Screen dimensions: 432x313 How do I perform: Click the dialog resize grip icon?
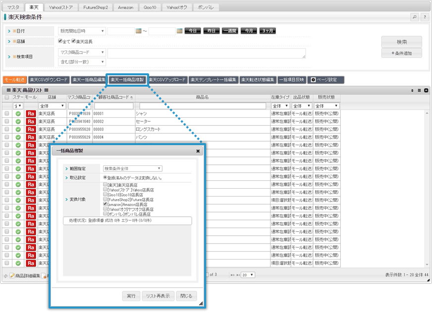click(201, 304)
